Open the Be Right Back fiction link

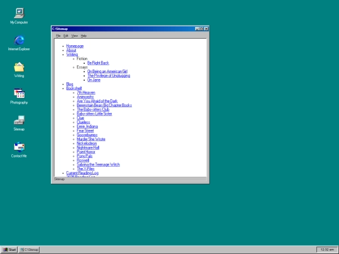pyautogui.click(x=98, y=63)
